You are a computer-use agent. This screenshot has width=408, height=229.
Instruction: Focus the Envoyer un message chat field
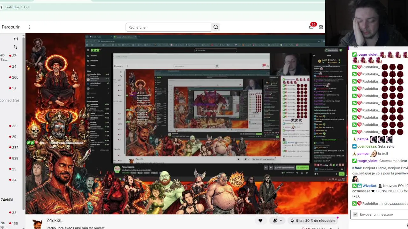[379, 214]
